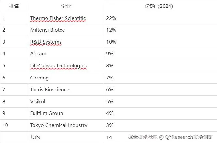This screenshot has width=217, height=144.
Task: Click the Tokyo Chemical Industry cell
Action: pyautogui.click(x=59, y=125)
